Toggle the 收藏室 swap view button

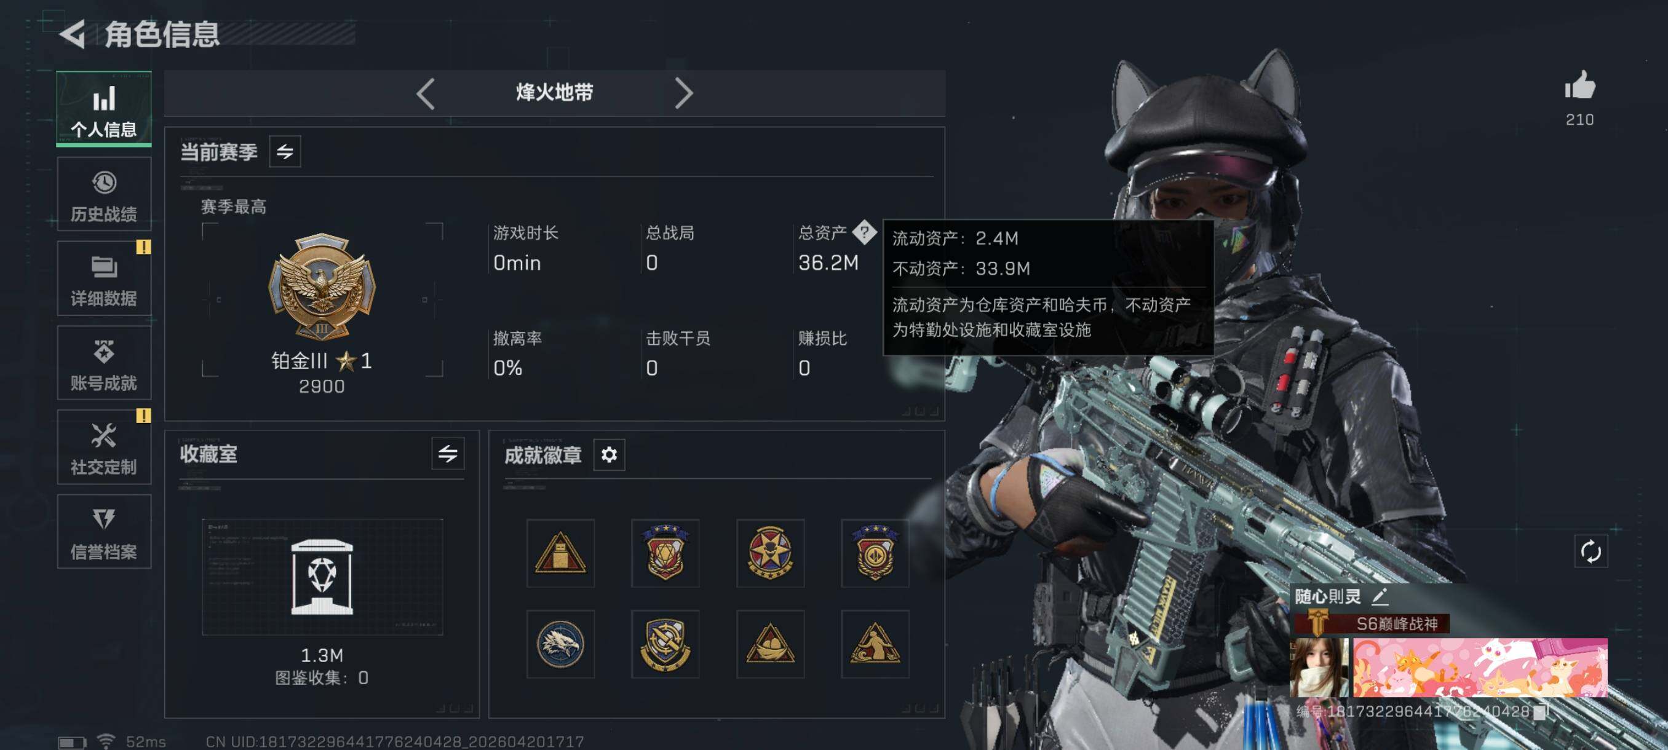448,454
